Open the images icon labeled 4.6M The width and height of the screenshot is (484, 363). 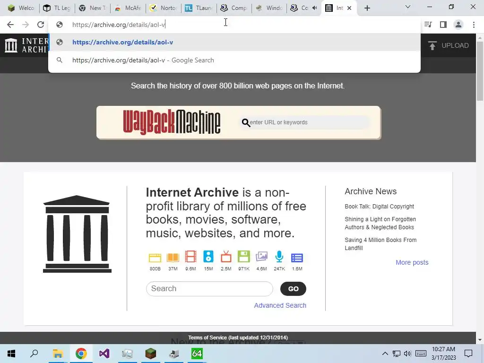click(261, 257)
